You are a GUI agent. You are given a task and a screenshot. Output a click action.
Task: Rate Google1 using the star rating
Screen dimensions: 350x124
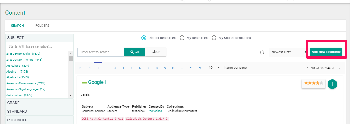tap(314, 83)
